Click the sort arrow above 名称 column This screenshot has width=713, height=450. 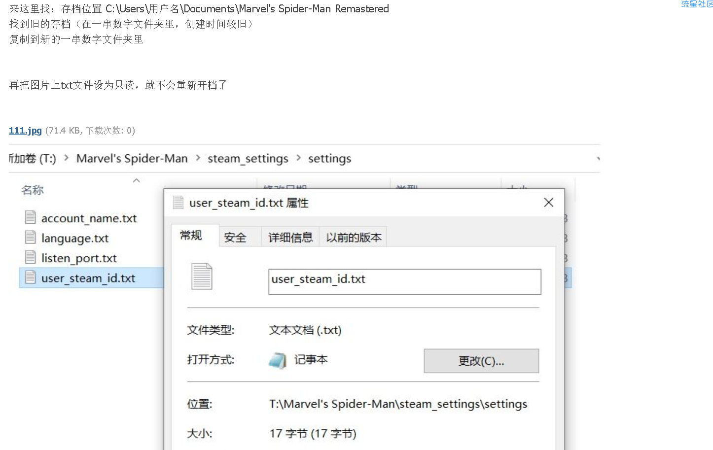[137, 180]
